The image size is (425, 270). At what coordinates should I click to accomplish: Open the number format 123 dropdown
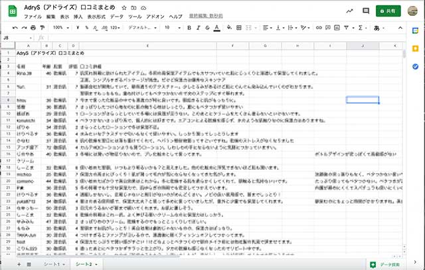[x=115, y=28]
